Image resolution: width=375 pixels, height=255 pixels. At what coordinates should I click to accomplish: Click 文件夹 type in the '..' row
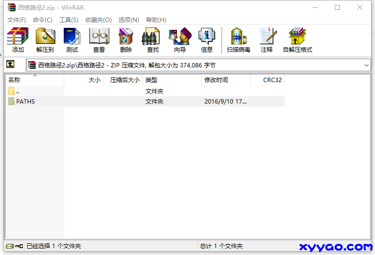click(x=154, y=91)
